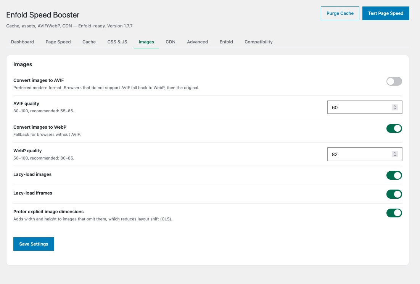420x284 pixels.
Task: Open the CSS & JS tab
Action: [117, 42]
